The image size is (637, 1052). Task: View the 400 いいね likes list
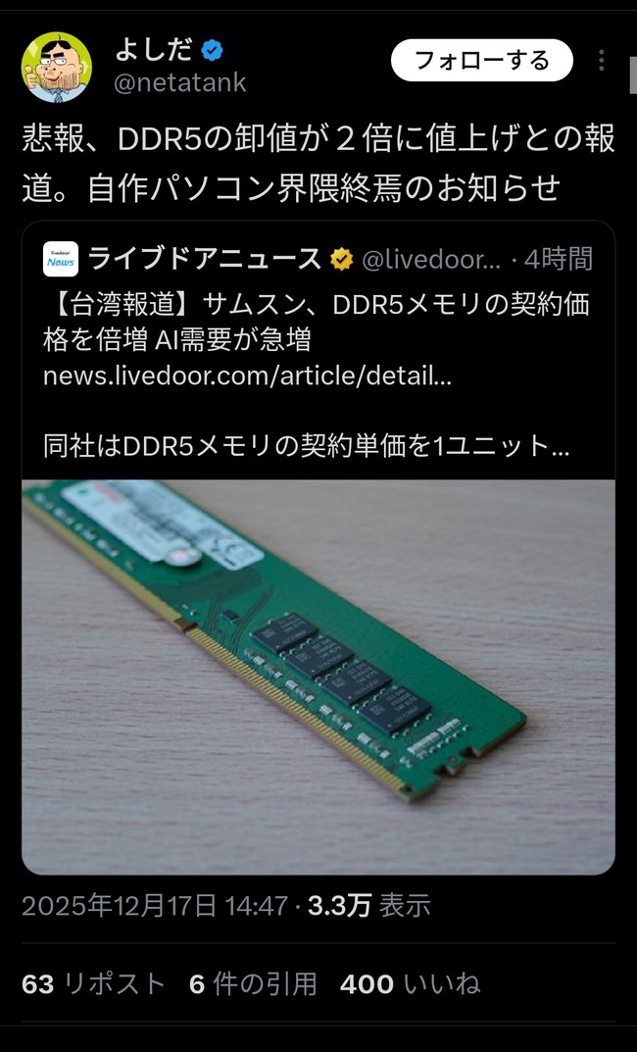click(410, 983)
